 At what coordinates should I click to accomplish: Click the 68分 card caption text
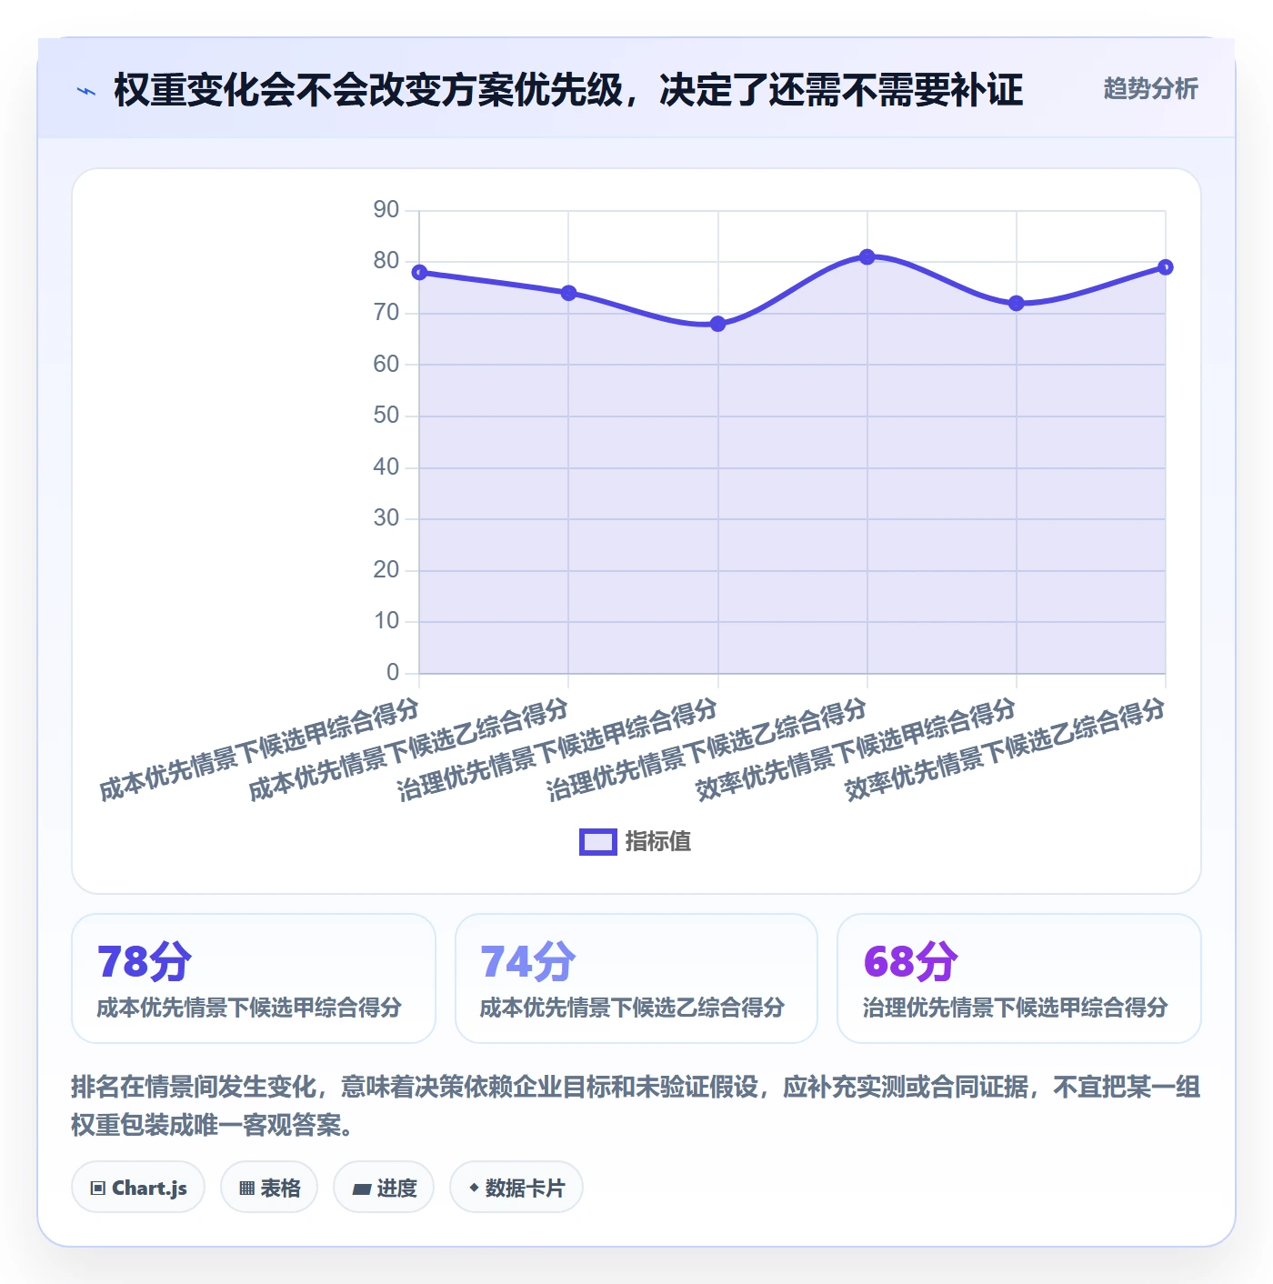(1015, 1008)
